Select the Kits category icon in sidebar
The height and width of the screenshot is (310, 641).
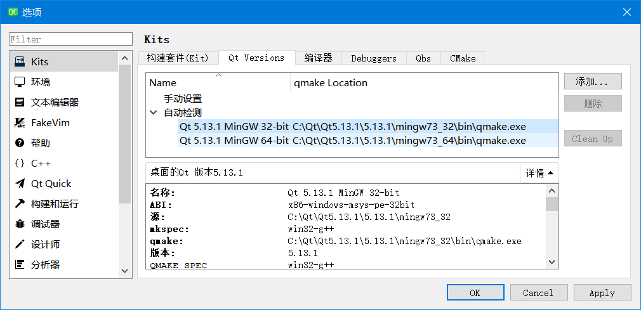[x=20, y=61]
